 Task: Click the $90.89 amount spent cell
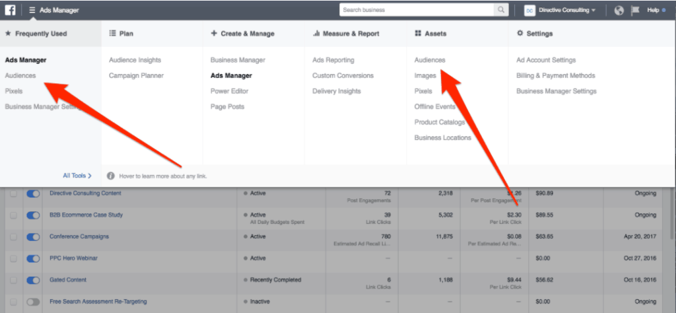pyautogui.click(x=544, y=193)
